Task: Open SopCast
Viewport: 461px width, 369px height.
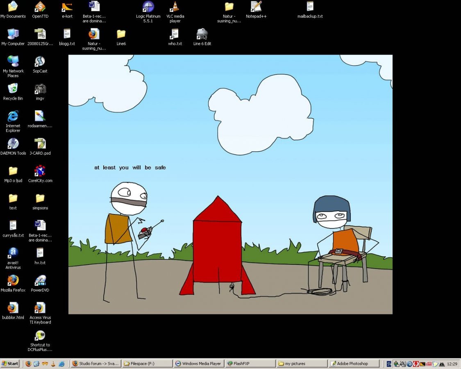Action: pyautogui.click(x=40, y=61)
